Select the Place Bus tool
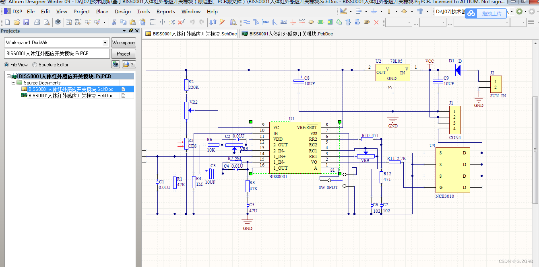Image resolution: width=539 pixels, height=267 pixels. tap(256, 22)
